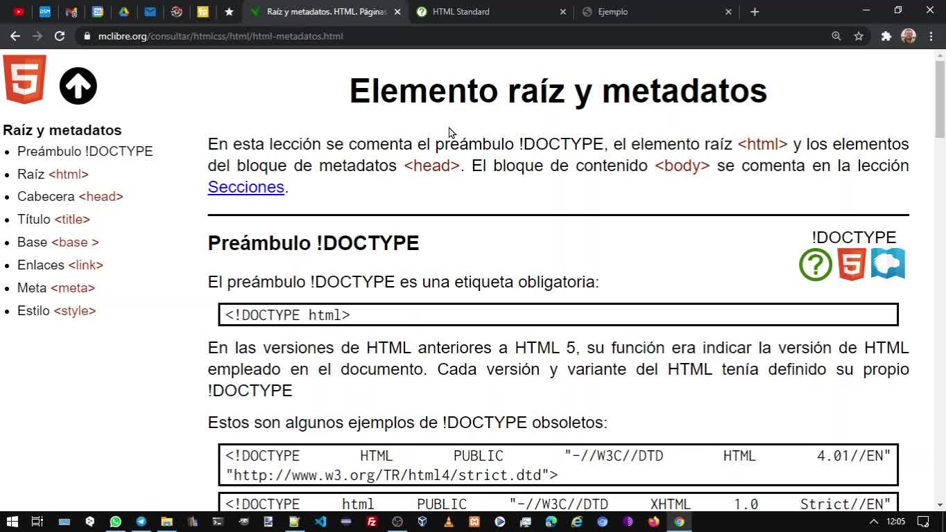
Task: Show hidden system tray icons
Action: click(x=873, y=522)
